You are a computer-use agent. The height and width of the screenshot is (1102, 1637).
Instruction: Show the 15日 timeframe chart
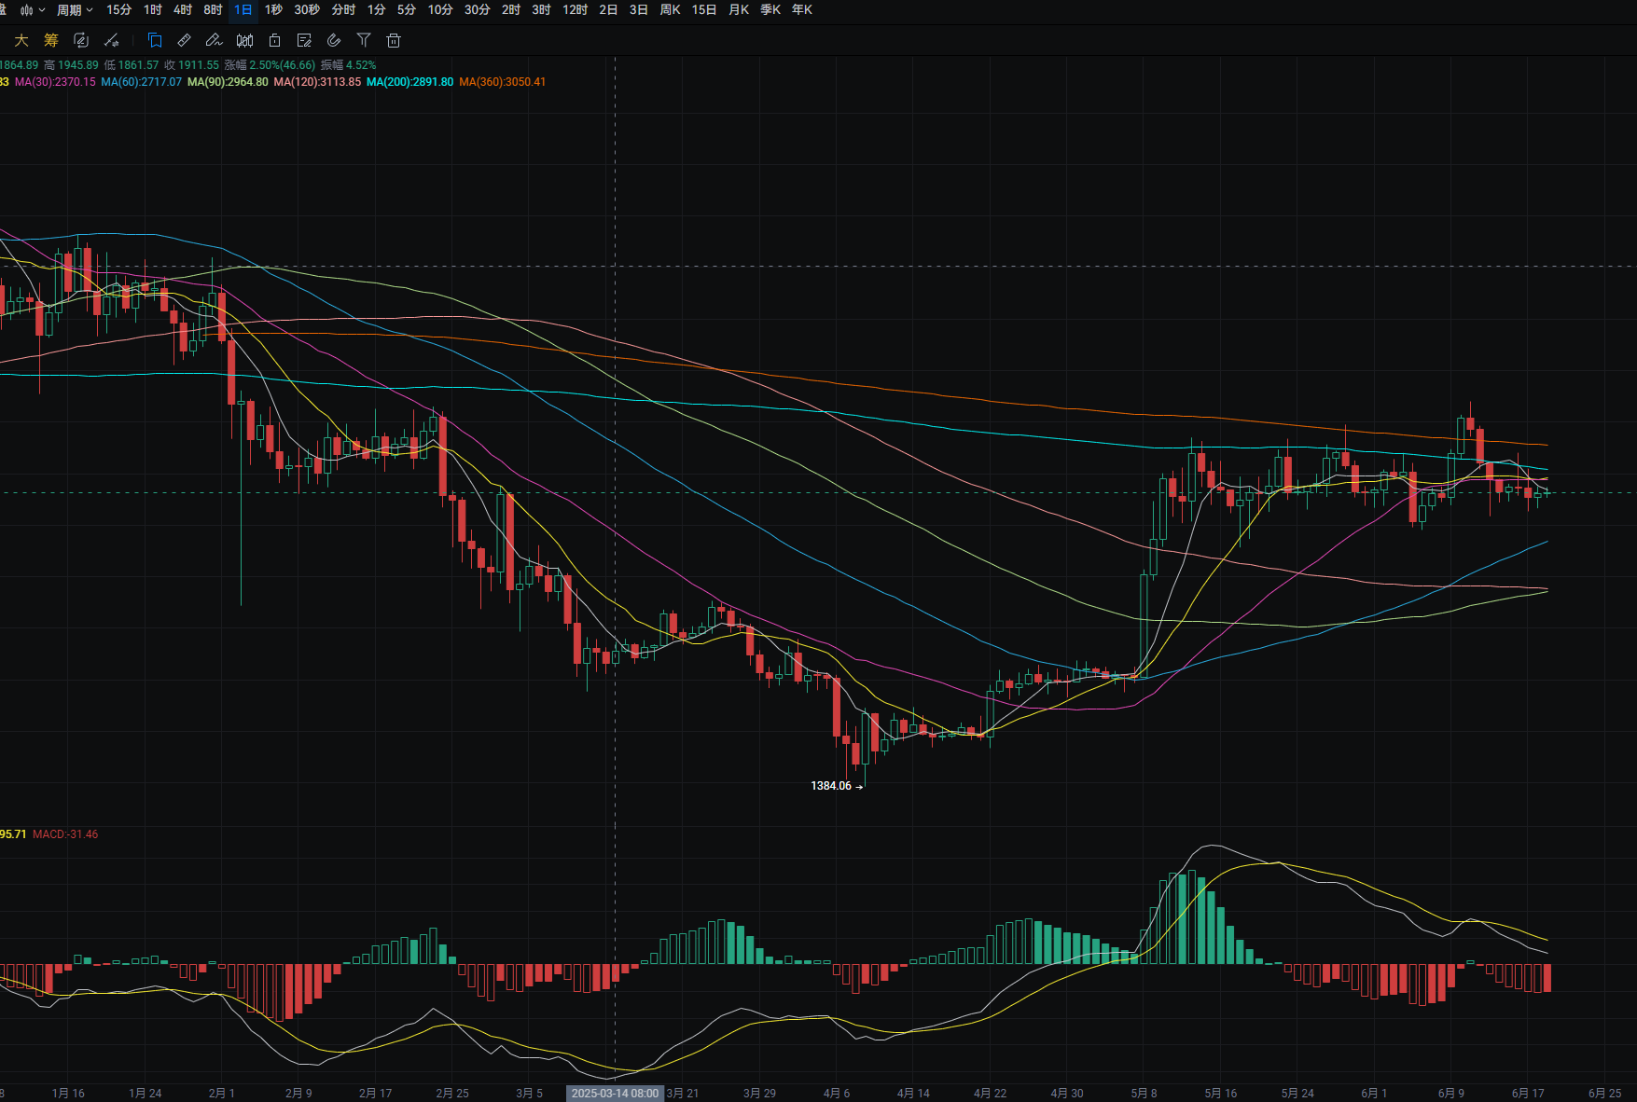(704, 10)
